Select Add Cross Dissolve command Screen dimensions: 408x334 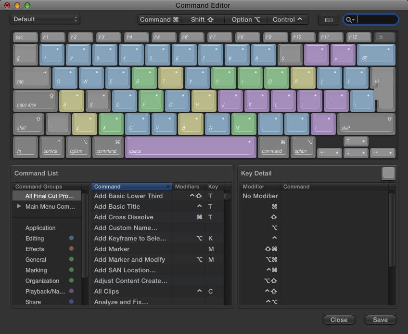(x=157, y=217)
